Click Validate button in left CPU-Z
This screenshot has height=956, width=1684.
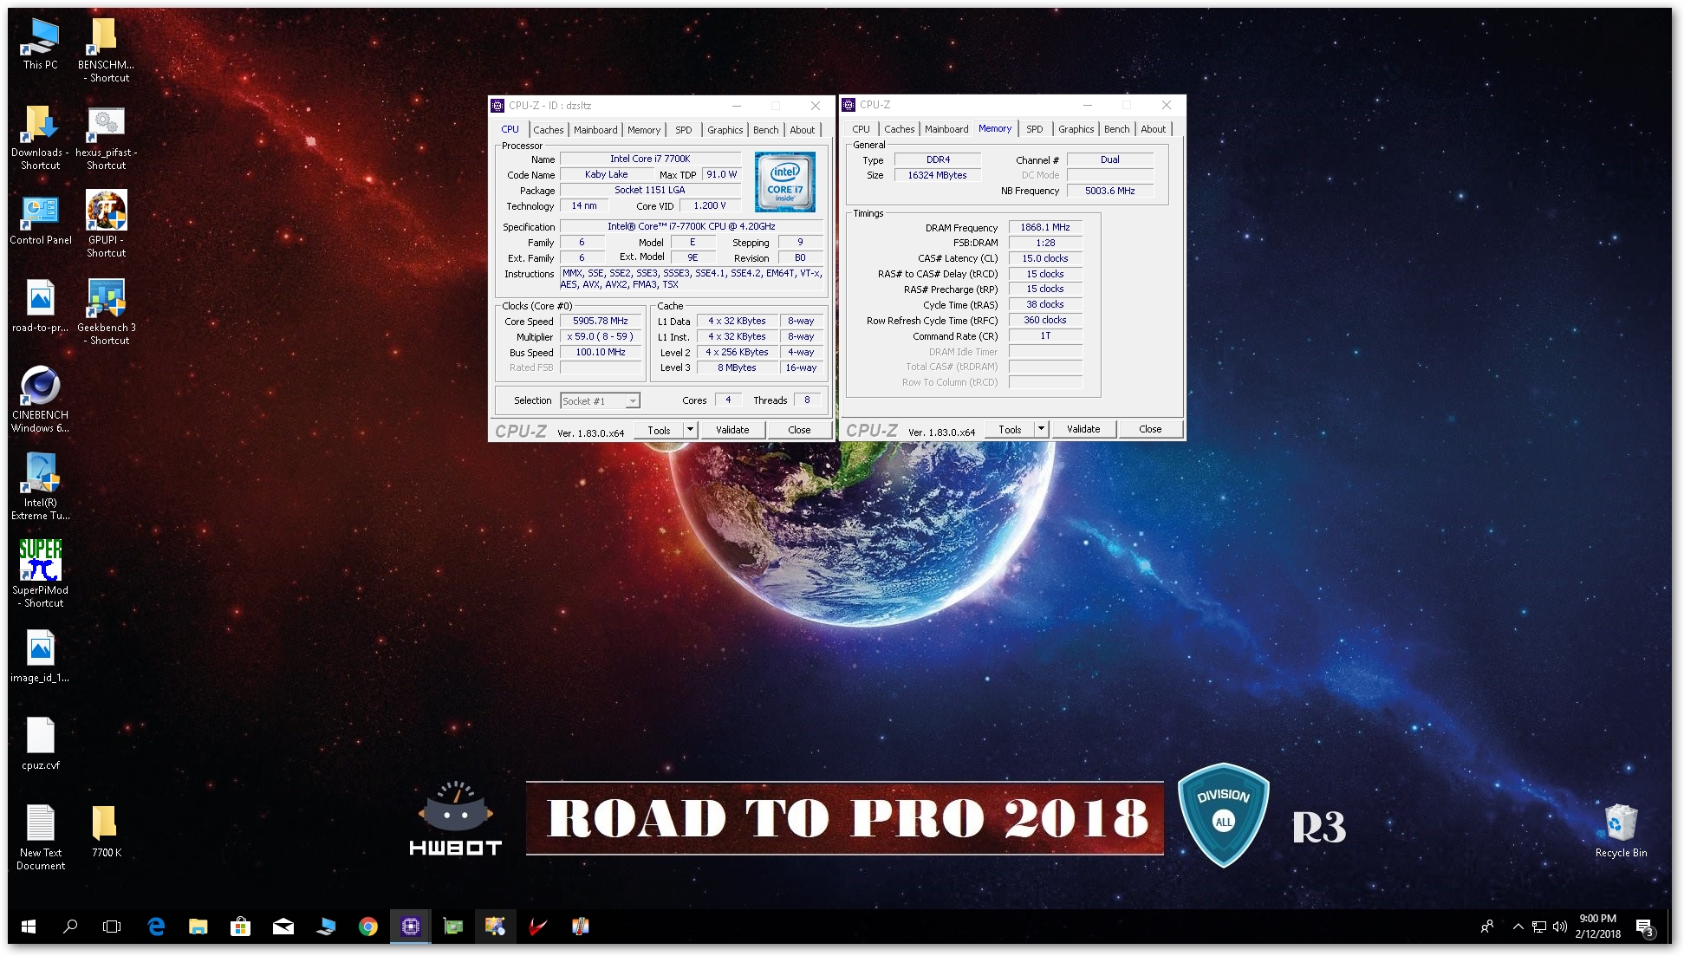(x=732, y=430)
